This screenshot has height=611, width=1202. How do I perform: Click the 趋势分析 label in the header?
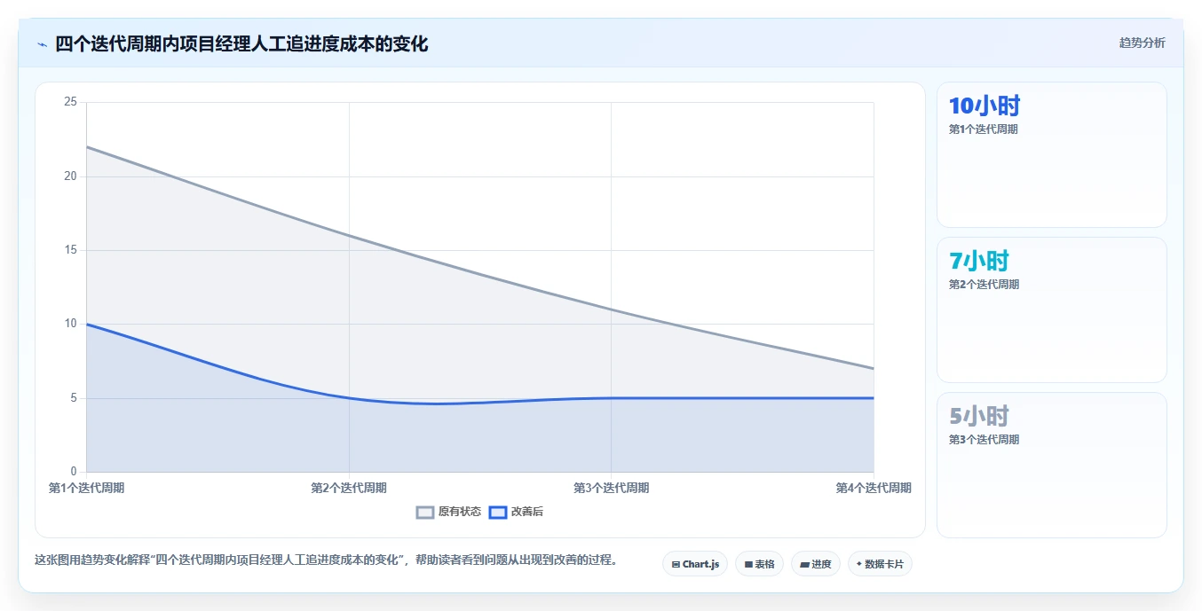tap(1142, 43)
